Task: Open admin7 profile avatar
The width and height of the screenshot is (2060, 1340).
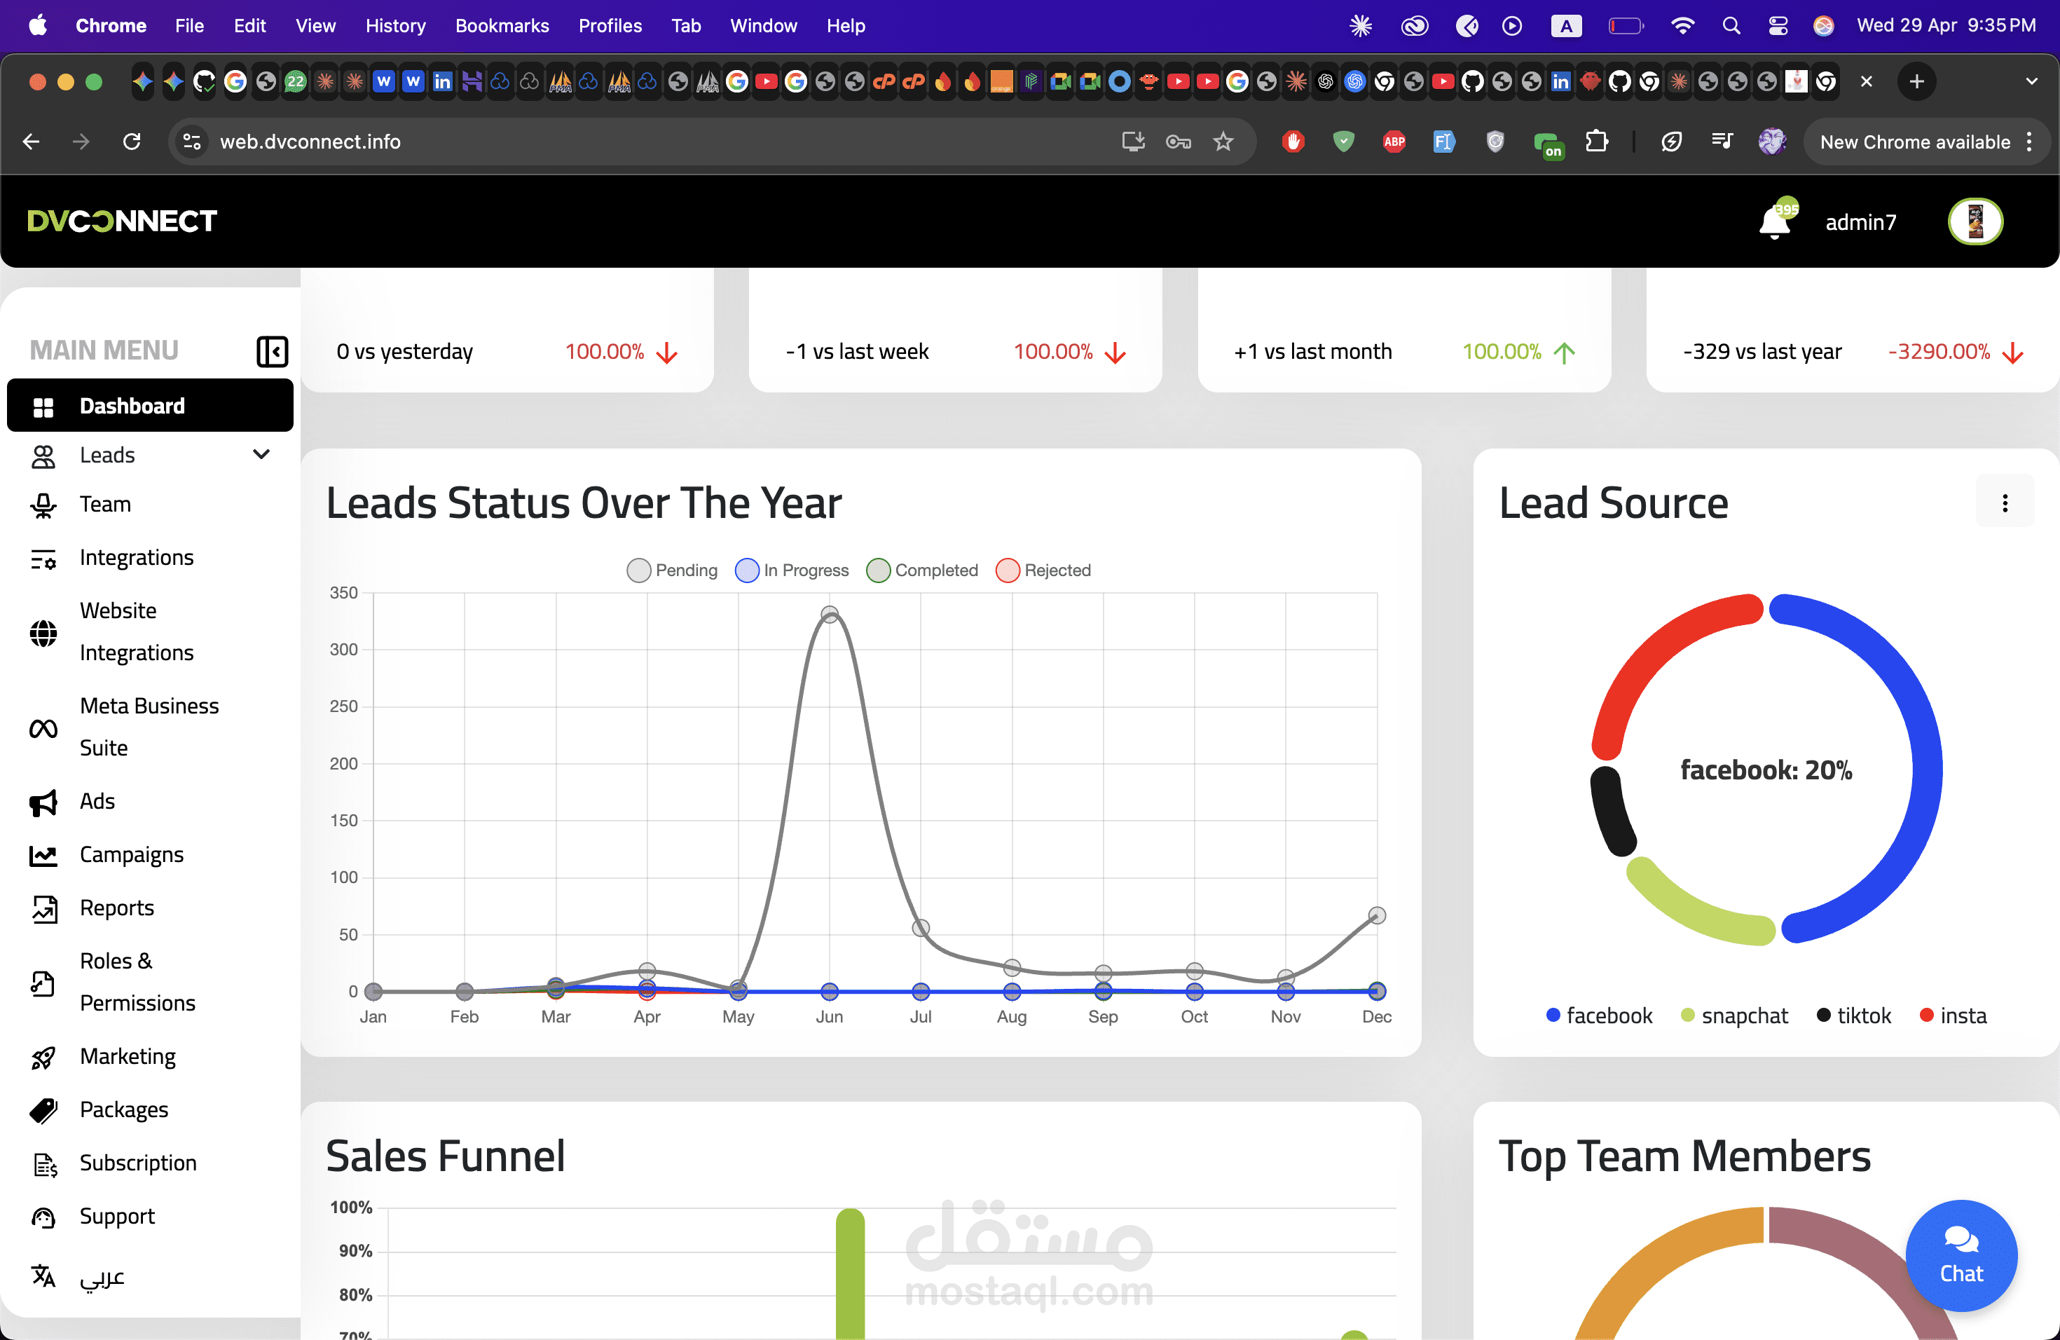Action: point(1975,221)
